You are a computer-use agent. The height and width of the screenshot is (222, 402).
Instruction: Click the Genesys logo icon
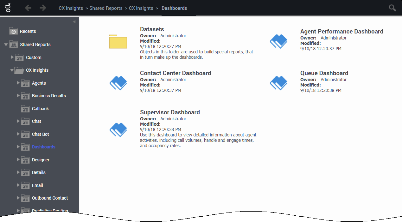coord(9,8)
